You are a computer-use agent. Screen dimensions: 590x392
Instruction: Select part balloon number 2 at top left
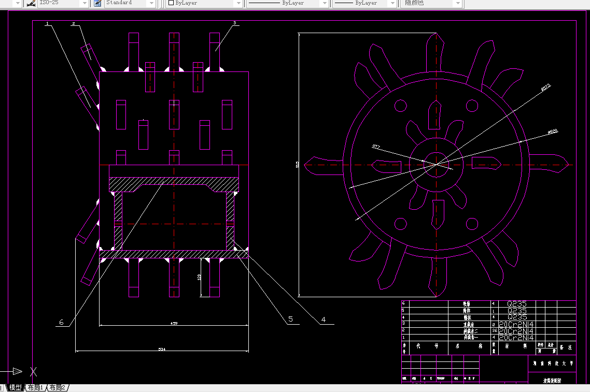74,23
